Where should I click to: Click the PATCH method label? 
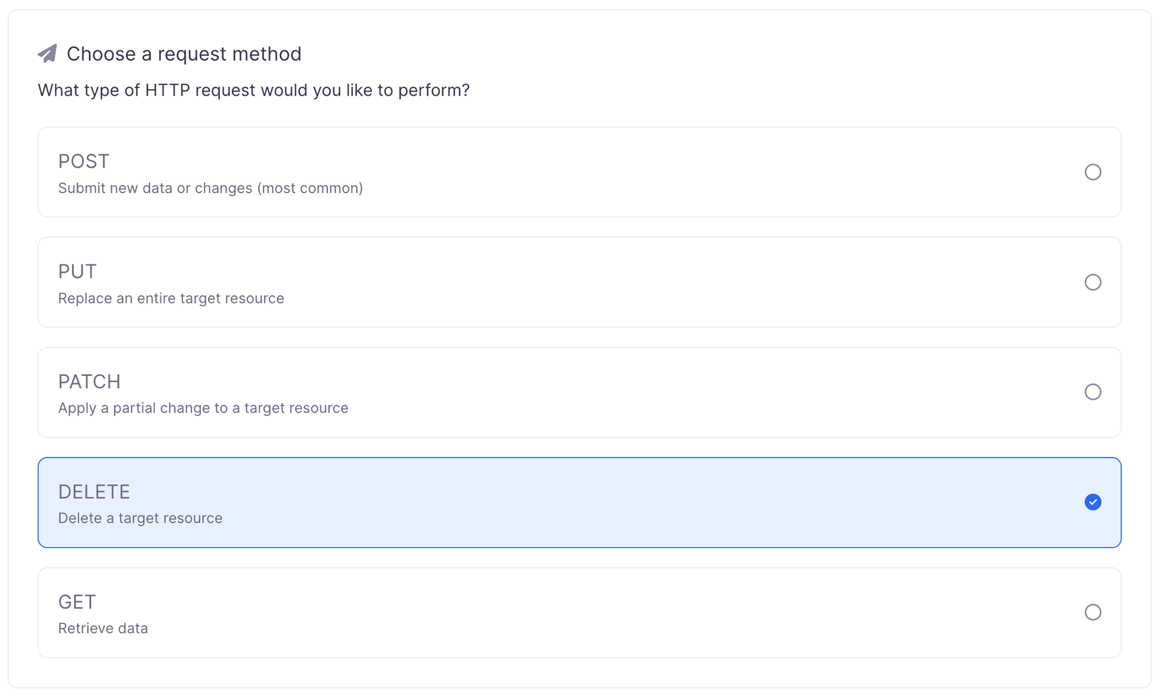click(89, 381)
